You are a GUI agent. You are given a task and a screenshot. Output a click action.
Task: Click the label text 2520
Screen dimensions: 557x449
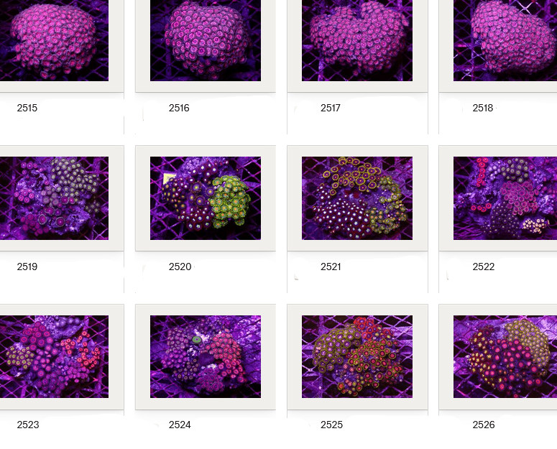pos(180,267)
